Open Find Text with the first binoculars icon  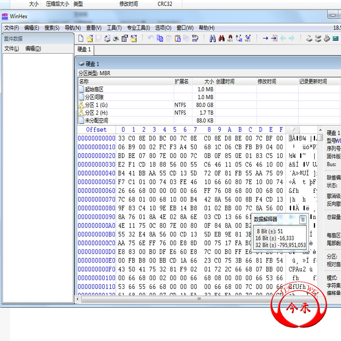tap(212, 38)
